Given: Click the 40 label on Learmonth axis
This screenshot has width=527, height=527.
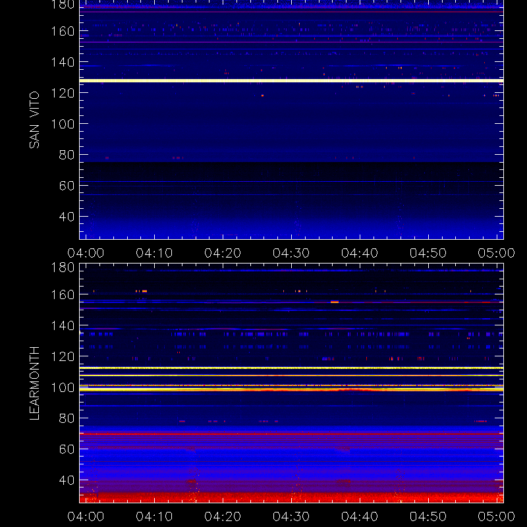Looking at the screenshot, I should click(67, 480).
